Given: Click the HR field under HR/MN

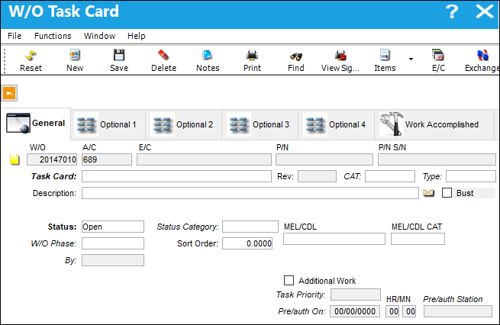Looking at the screenshot, I should (394, 311).
